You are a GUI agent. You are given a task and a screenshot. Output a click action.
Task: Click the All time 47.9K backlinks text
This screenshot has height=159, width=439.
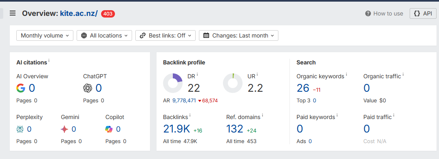tap(180, 141)
